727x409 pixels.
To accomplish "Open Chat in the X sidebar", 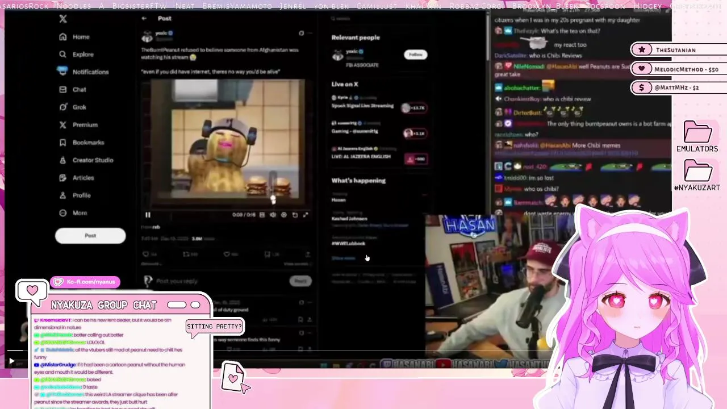I will pyautogui.click(x=73, y=90).
